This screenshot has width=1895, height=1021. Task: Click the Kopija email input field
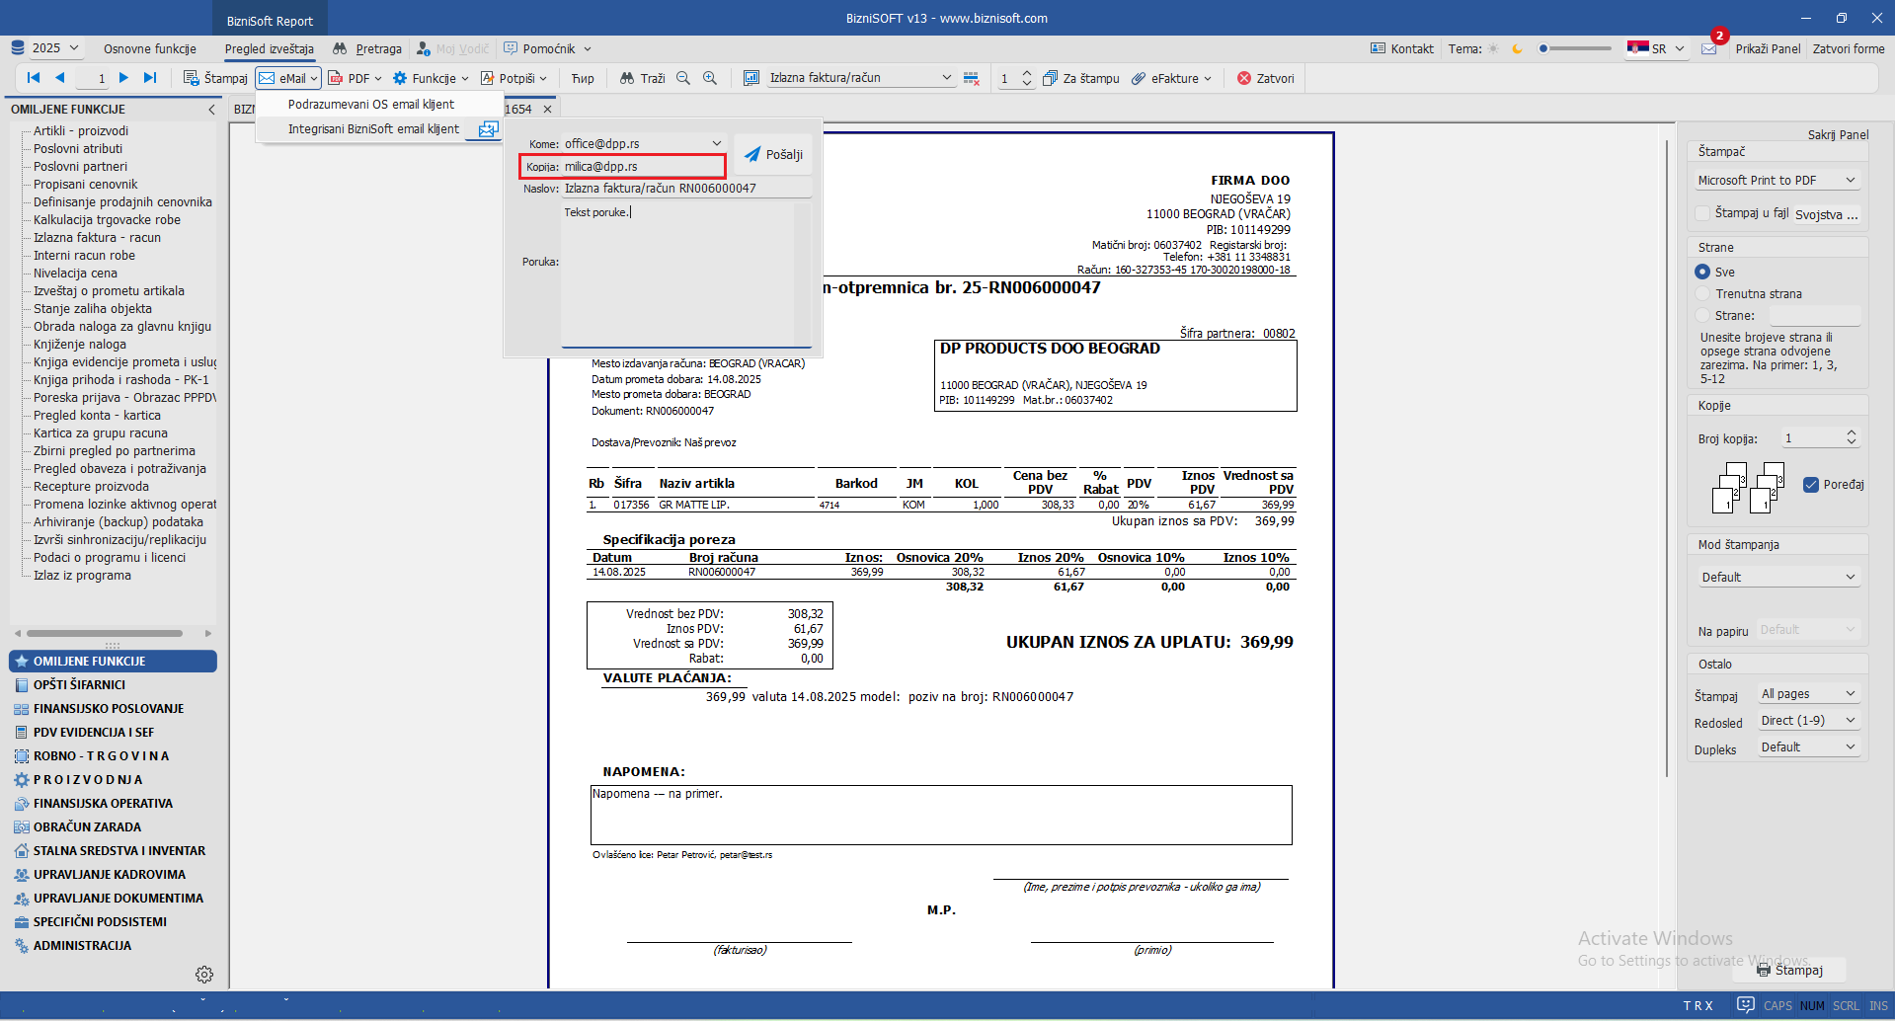(642, 167)
